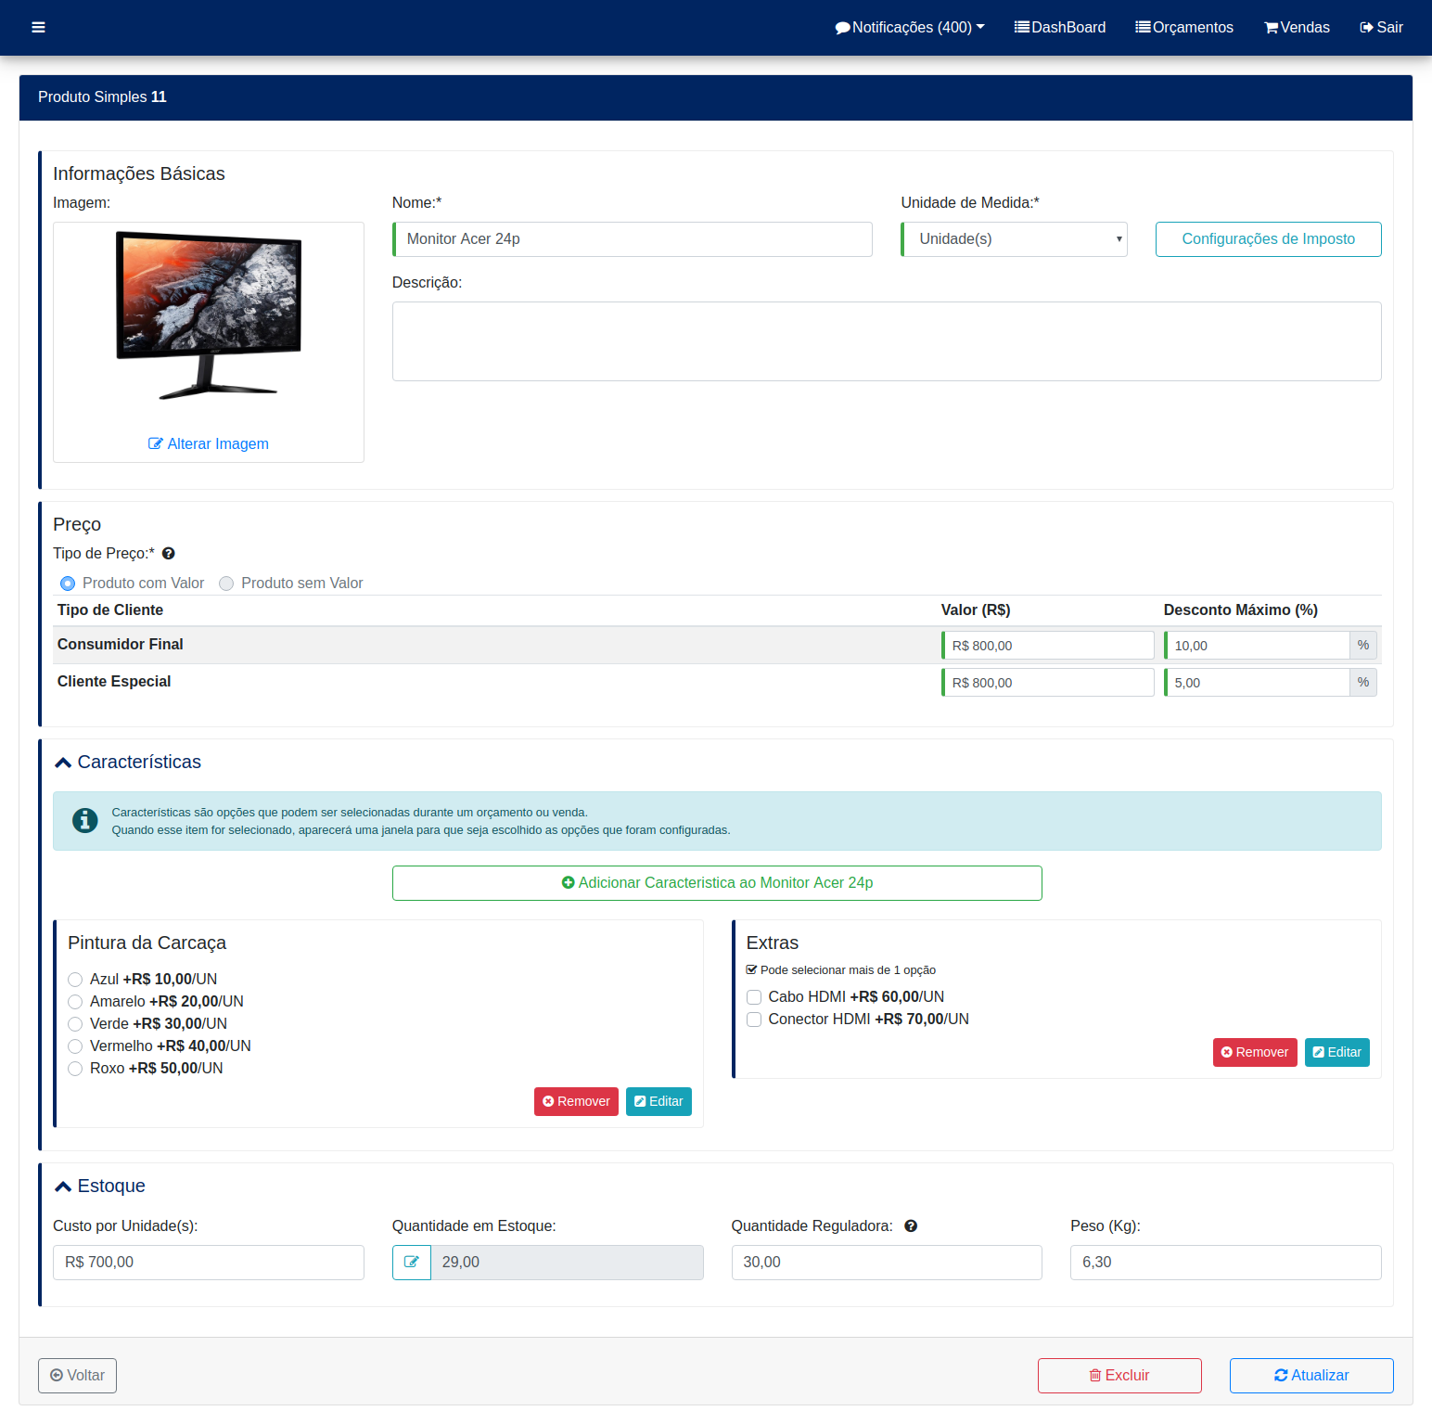The width and height of the screenshot is (1432, 1424).
Task: Open the hamburger sidebar menu
Action: click(x=38, y=28)
